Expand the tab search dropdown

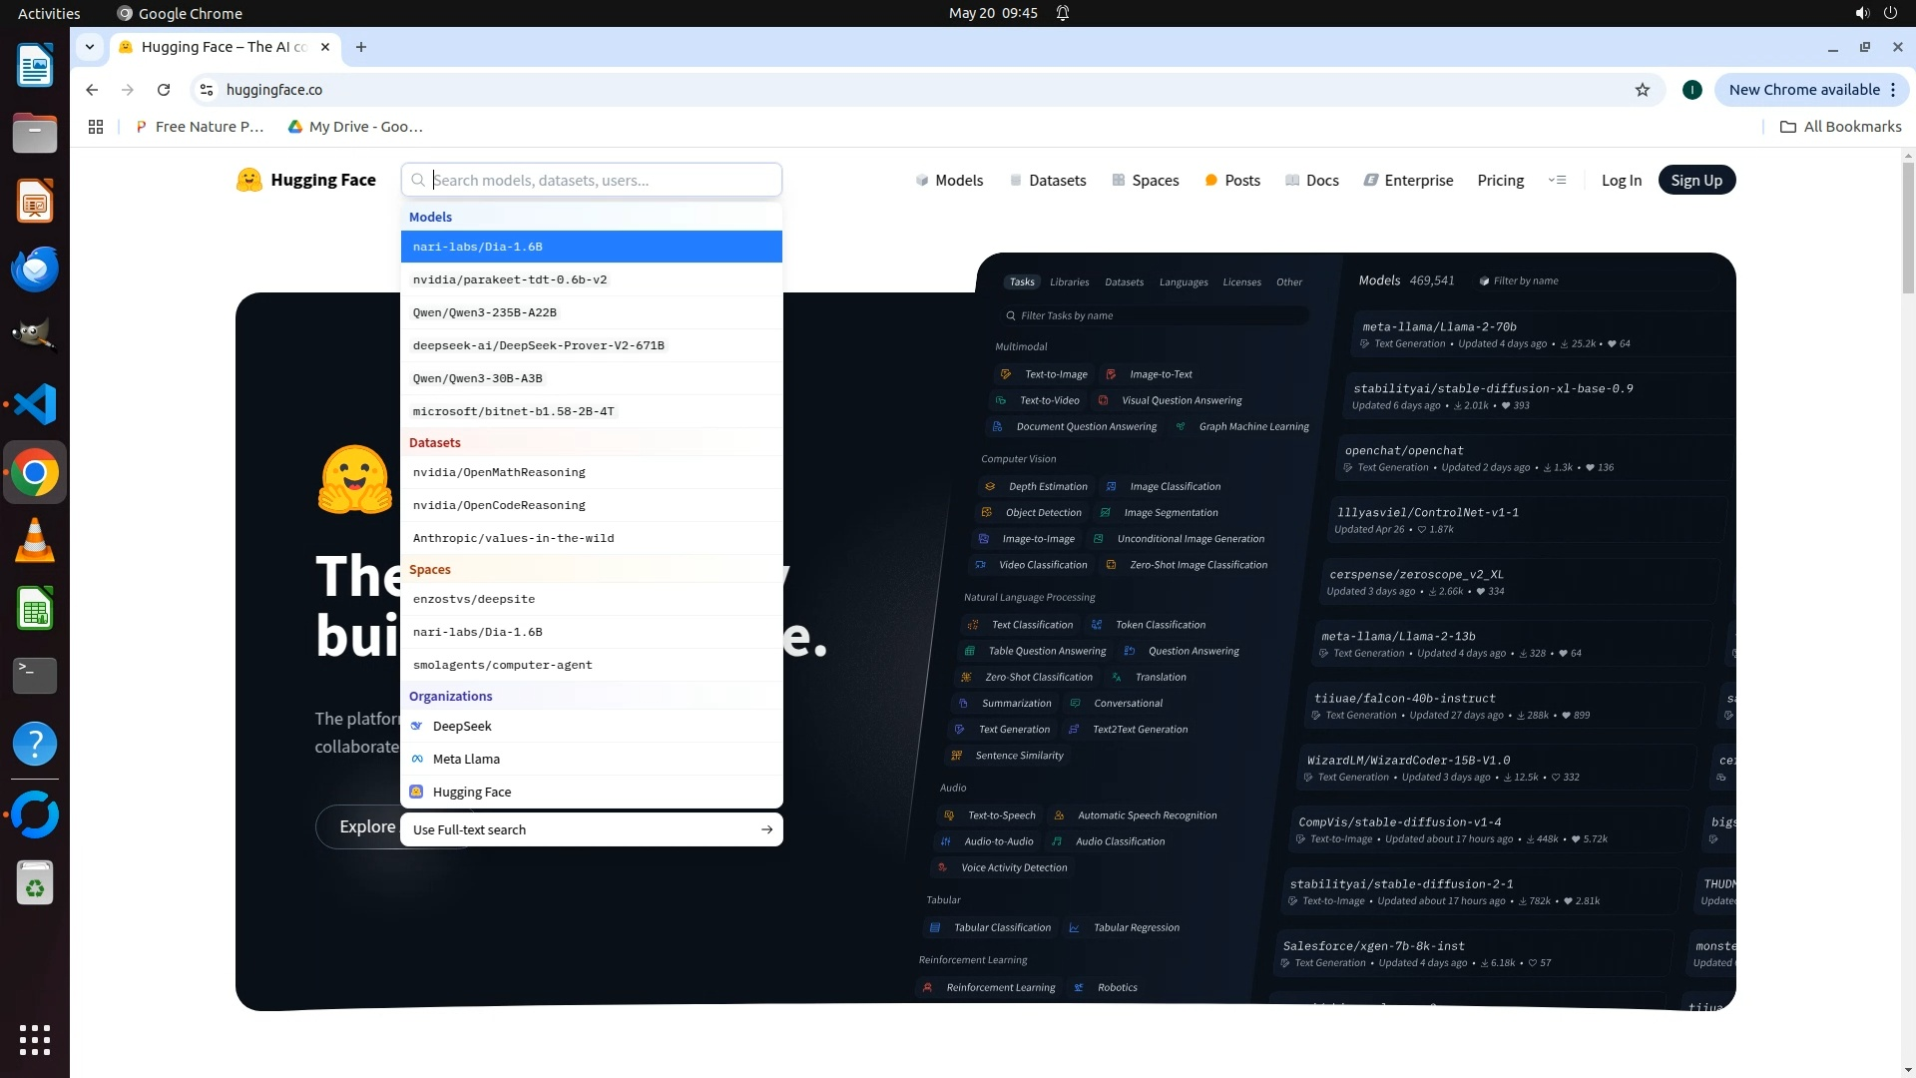click(x=90, y=47)
